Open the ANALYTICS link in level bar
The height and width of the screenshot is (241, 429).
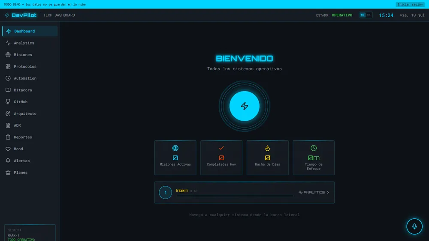(314, 193)
